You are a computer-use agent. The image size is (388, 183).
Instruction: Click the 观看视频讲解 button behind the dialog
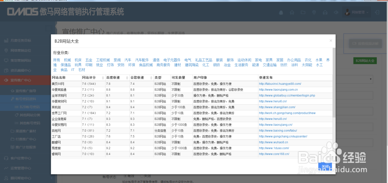[x=365, y=43]
